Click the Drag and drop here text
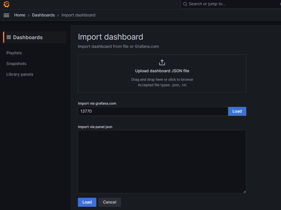Screen dimensions: 281x210 tap(162, 79)
